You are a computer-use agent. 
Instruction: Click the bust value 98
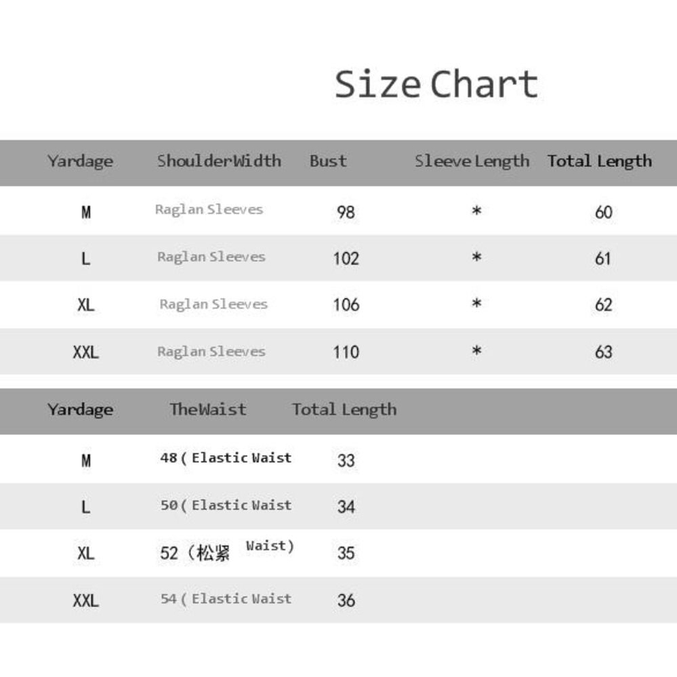tap(346, 212)
